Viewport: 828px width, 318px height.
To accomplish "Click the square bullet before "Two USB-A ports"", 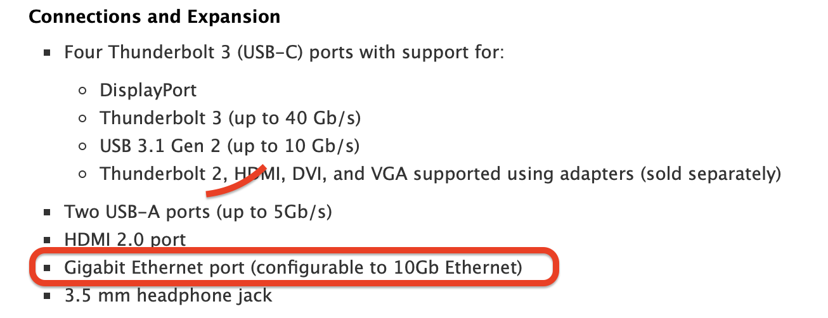I will click(47, 212).
